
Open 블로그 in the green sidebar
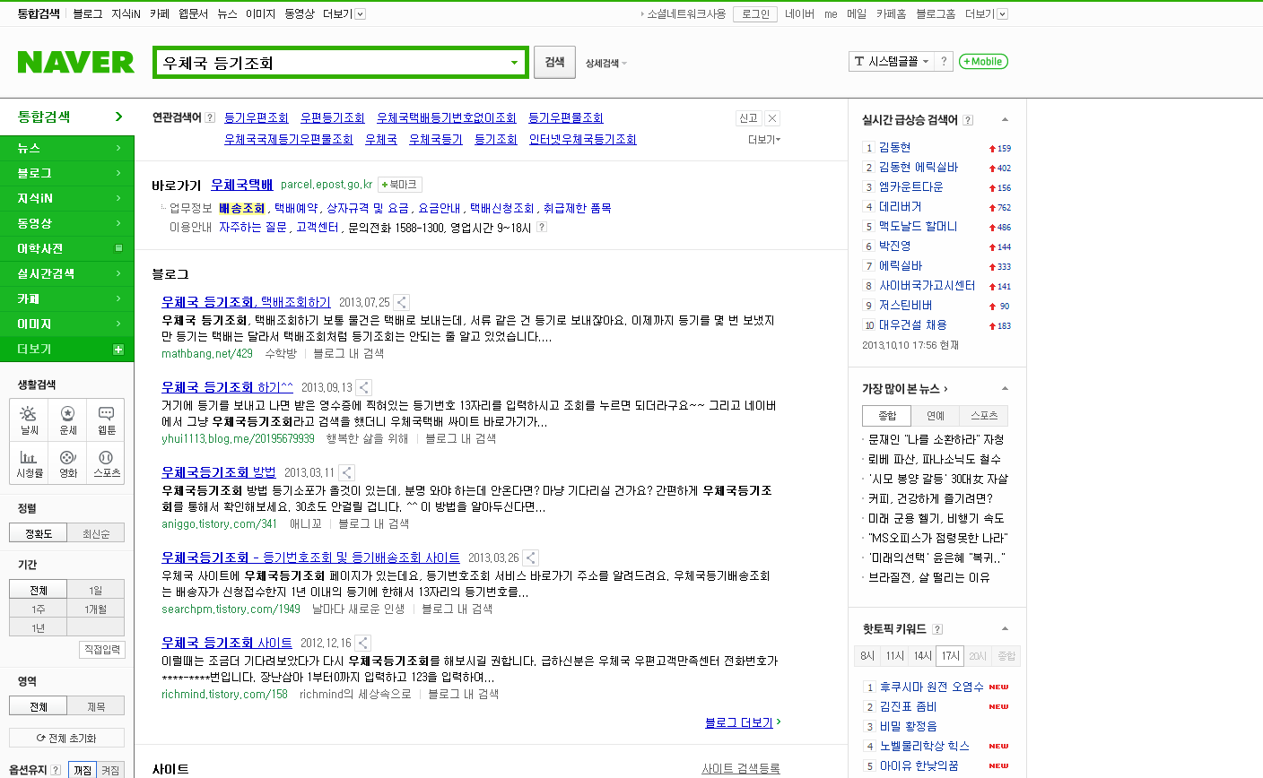click(66, 173)
